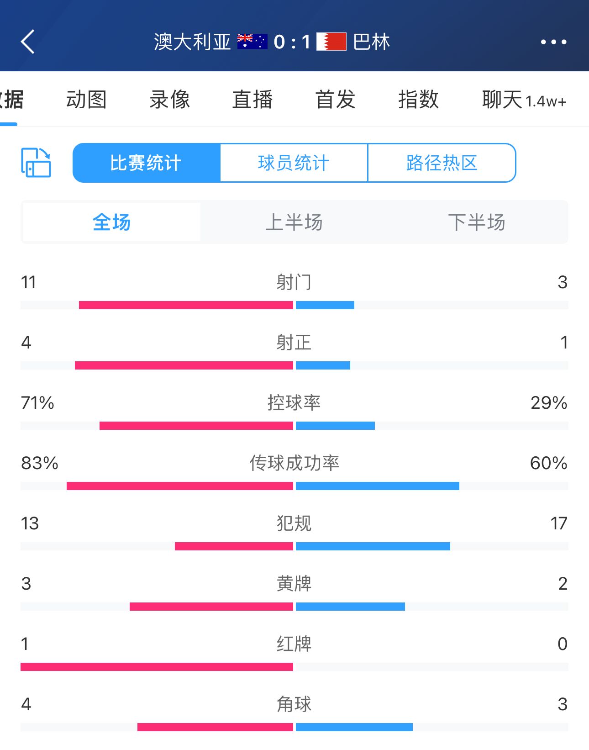Switch to the 动图 tab
Viewport: 589px width, 750px height.
coord(86,100)
